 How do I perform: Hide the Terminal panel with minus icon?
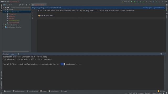pyautogui.click(x=164, y=54)
